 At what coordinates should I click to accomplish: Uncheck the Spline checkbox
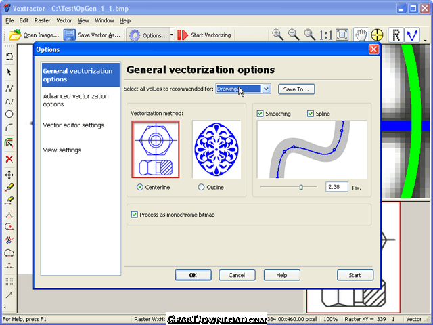coord(311,114)
